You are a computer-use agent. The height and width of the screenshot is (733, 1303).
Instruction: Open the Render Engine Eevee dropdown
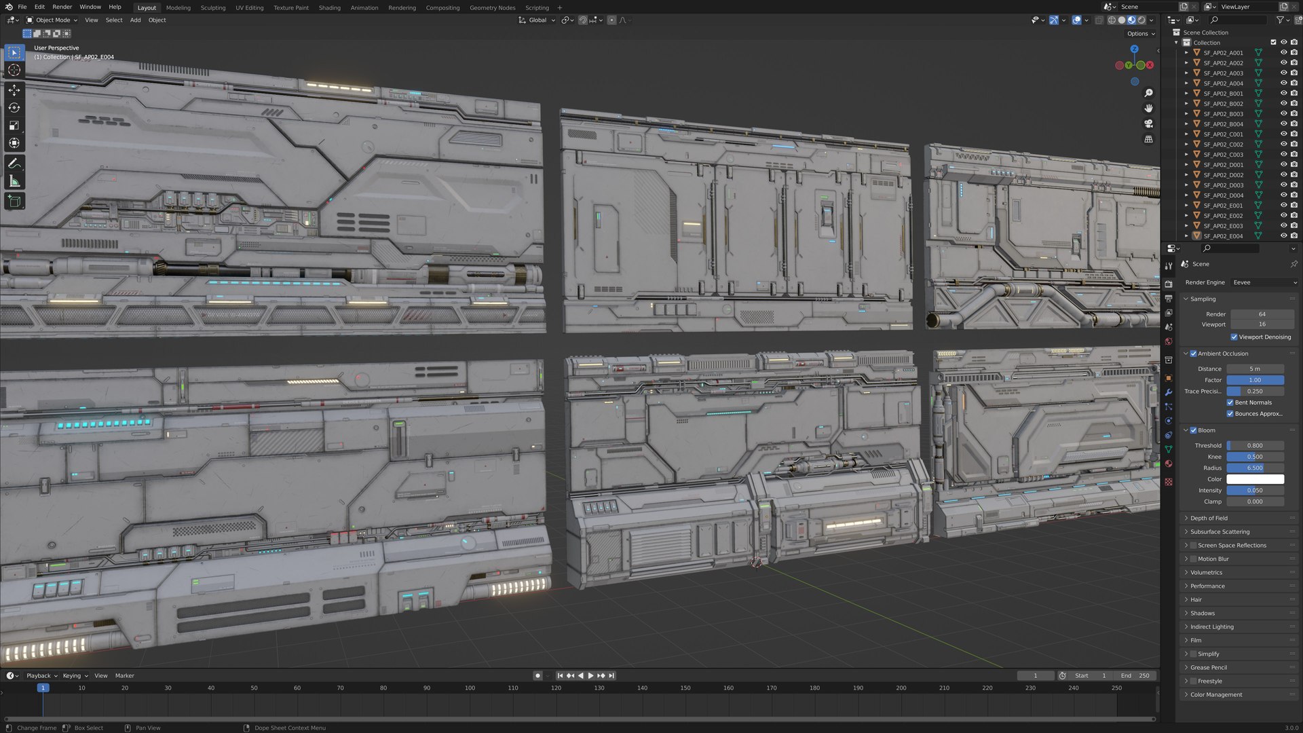pyautogui.click(x=1264, y=282)
